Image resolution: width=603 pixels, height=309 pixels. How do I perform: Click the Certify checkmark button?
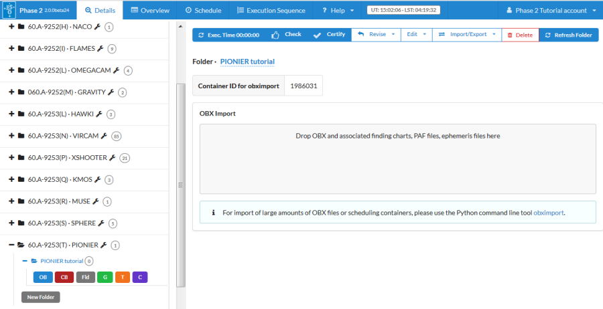point(329,35)
